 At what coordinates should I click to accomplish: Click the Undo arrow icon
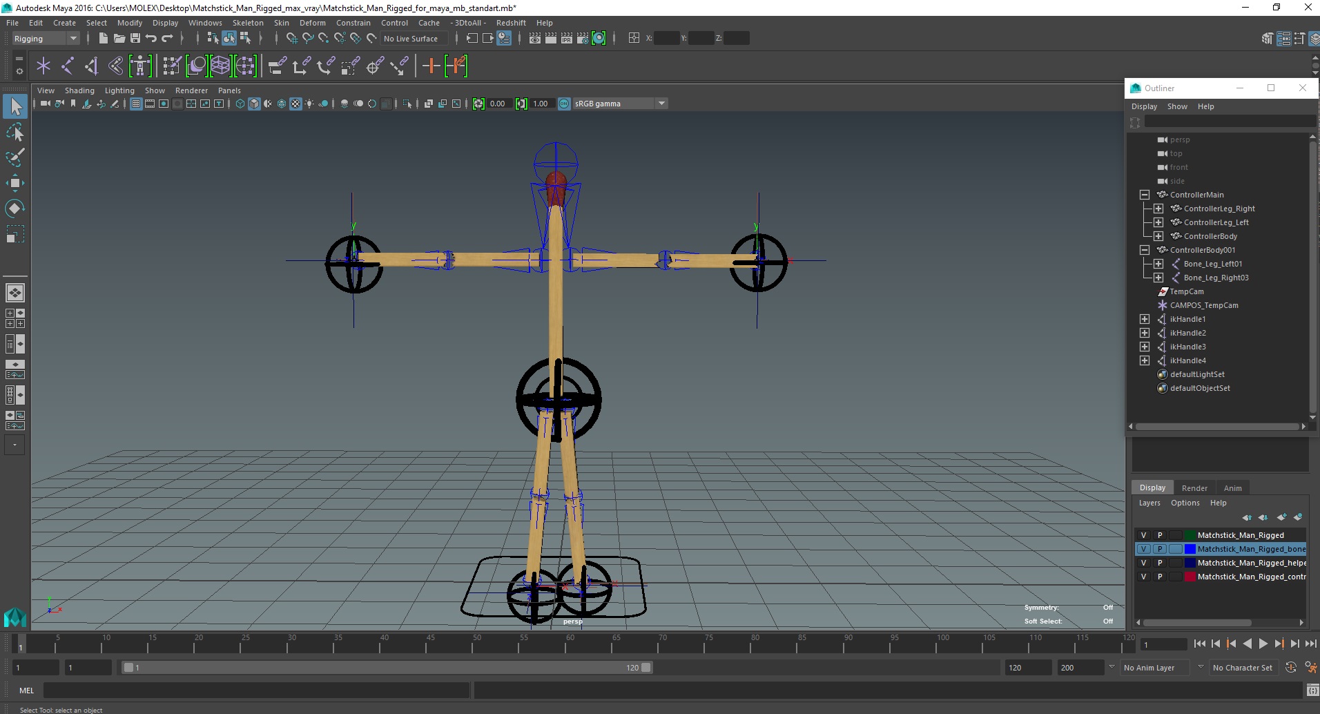[151, 39]
